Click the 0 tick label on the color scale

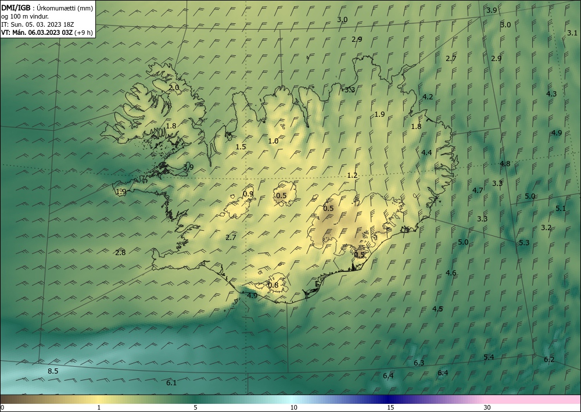[x=2, y=407]
